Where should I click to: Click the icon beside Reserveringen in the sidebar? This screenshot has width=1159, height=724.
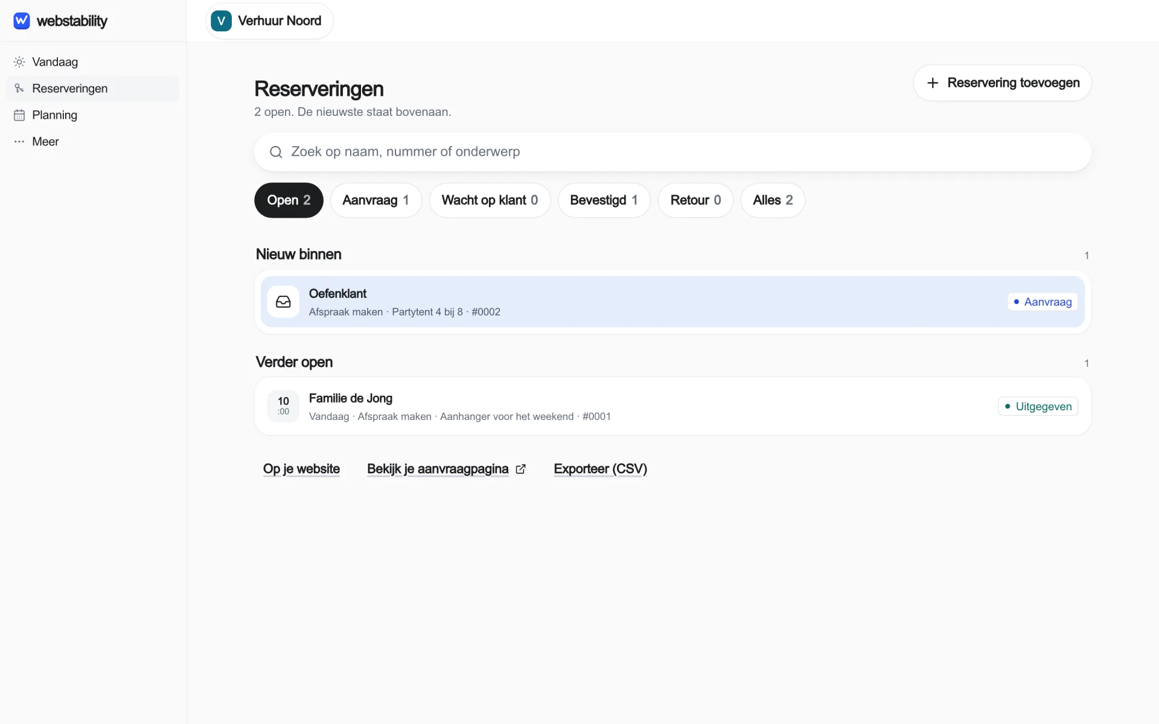19,89
